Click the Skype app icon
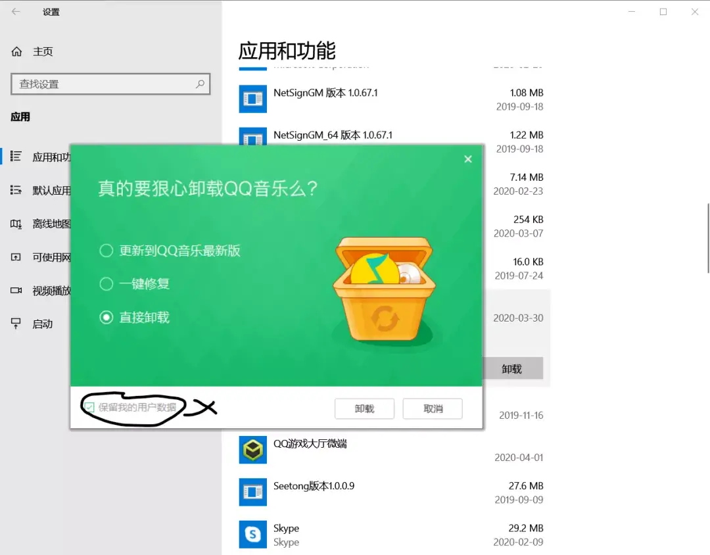This screenshot has height=555, width=710. 252,535
